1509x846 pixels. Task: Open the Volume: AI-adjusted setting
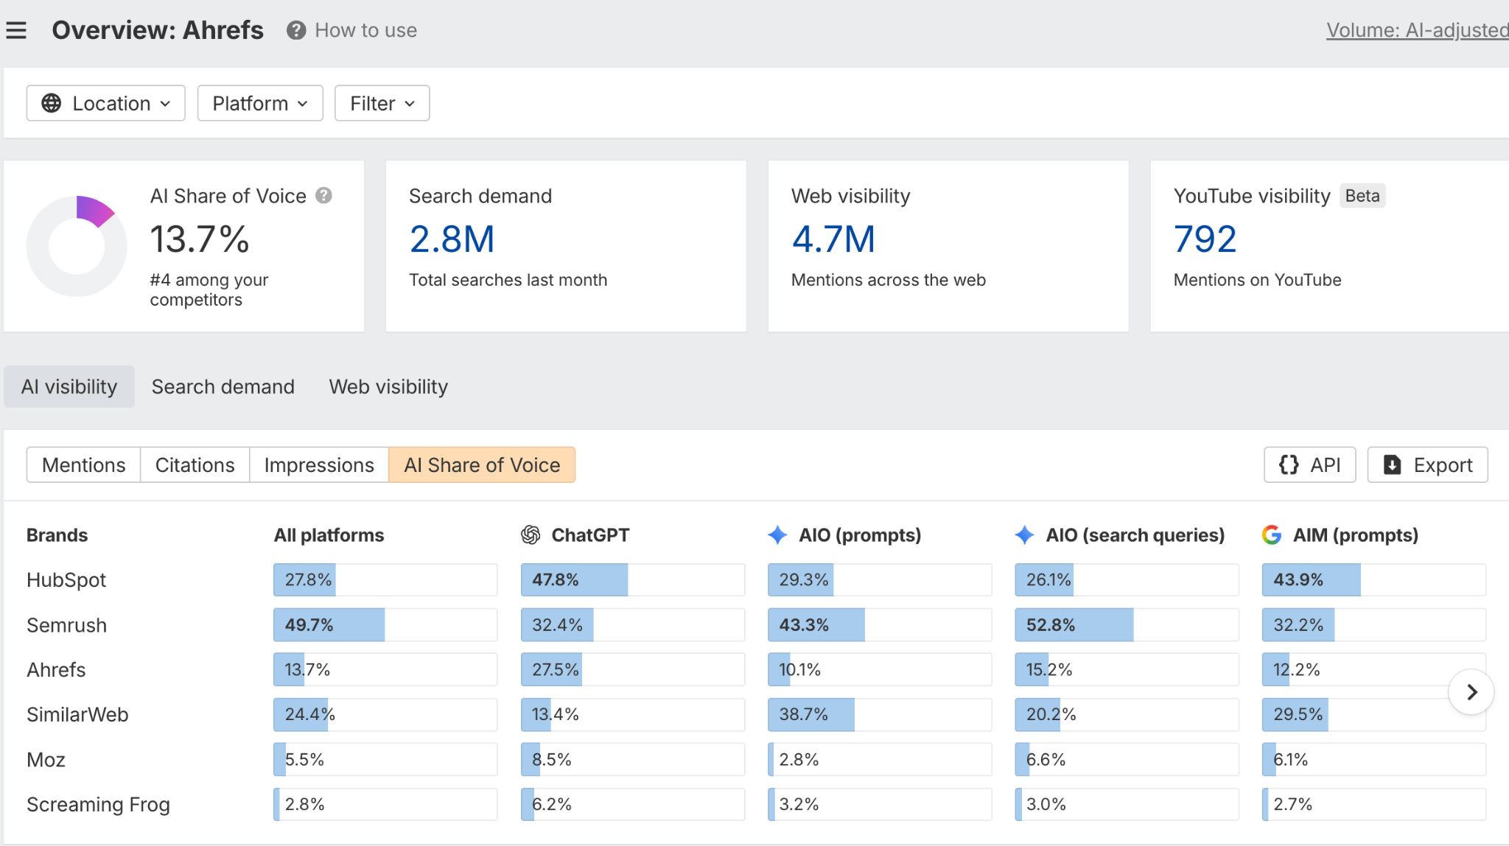1418,30
